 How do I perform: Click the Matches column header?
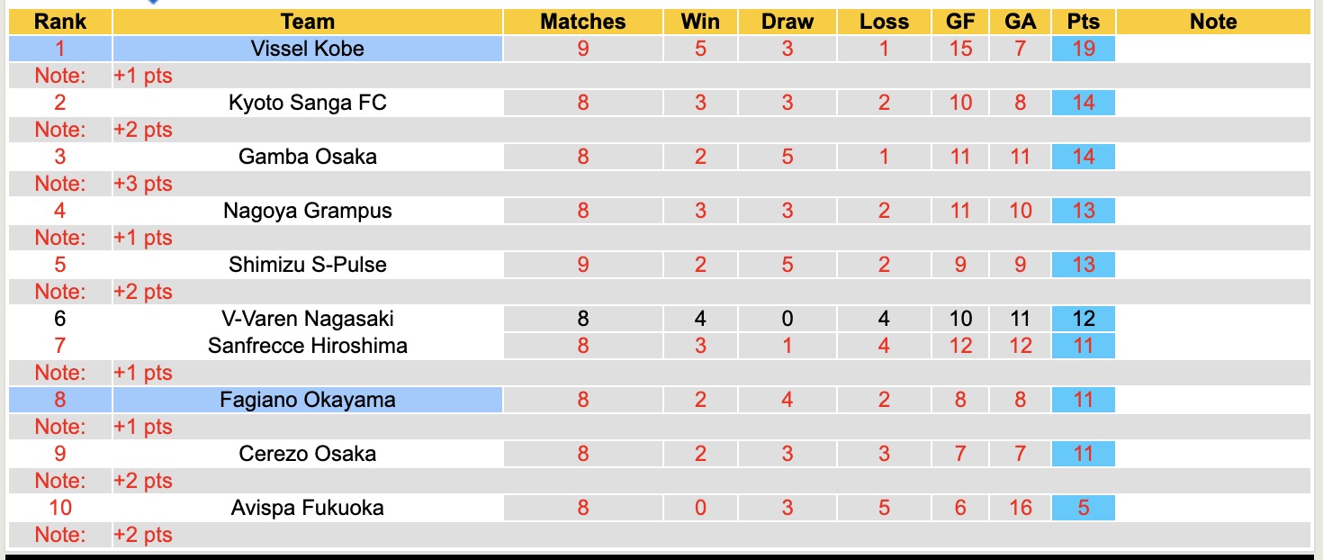click(x=582, y=22)
